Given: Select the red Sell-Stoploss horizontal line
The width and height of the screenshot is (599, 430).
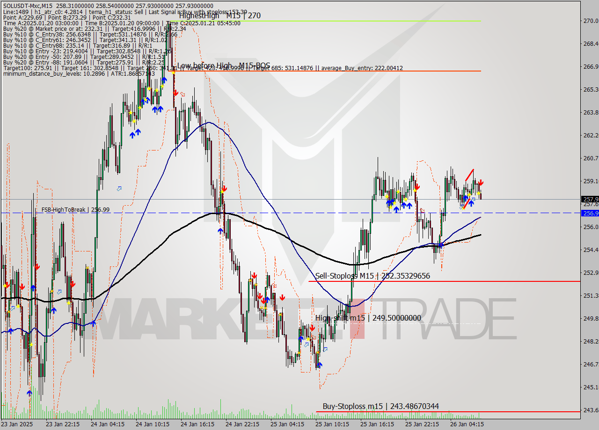Looking at the screenshot, I should [445, 281].
